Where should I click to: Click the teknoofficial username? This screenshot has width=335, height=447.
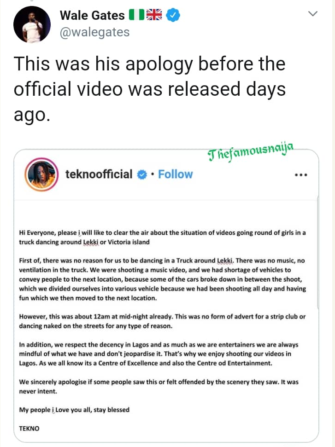[x=99, y=174]
